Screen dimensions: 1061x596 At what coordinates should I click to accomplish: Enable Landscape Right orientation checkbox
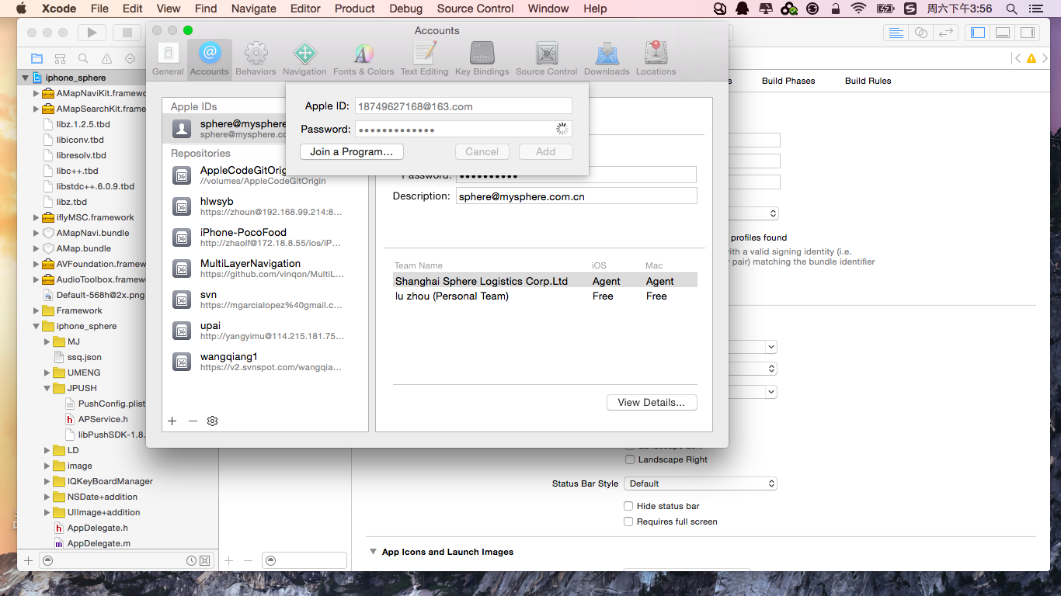pos(630,459)
